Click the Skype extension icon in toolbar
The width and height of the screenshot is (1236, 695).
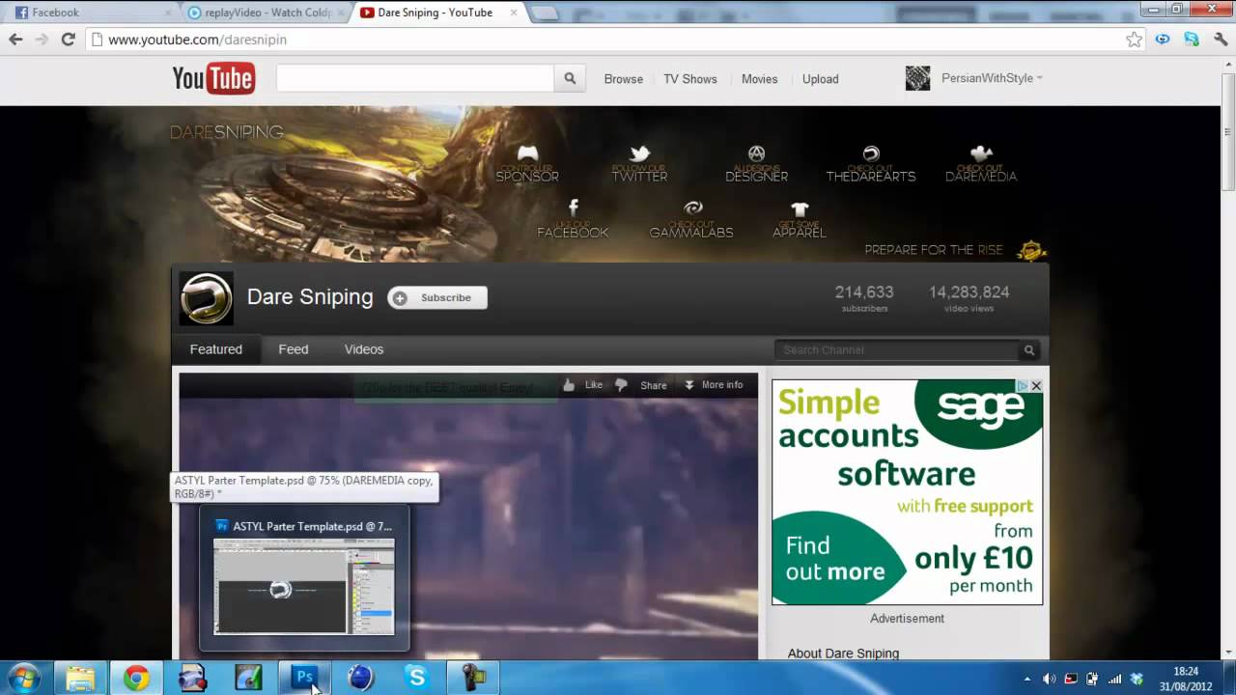pos(1191,40)
